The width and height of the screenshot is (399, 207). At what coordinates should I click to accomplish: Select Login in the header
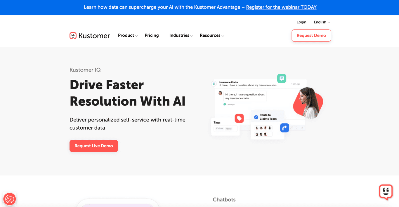[301, 22]
